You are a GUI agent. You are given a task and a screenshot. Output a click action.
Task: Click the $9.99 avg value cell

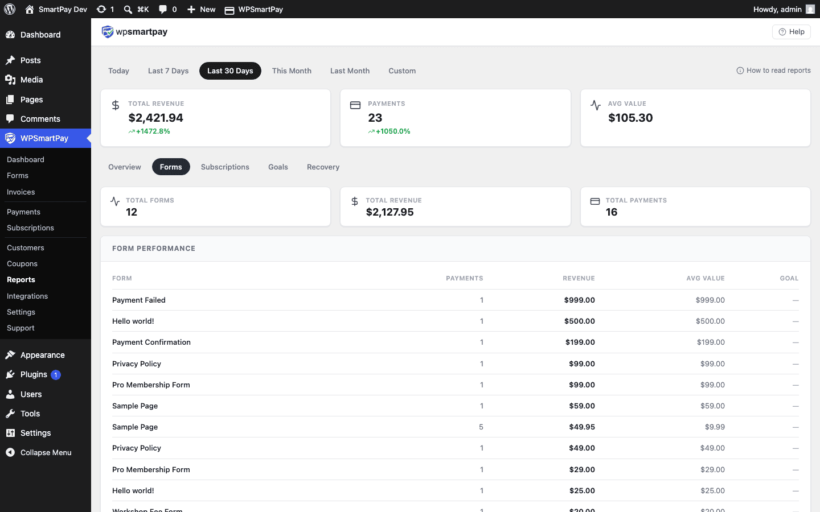pos(715,427)
